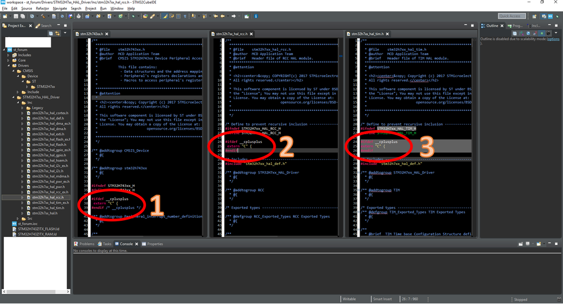Toggle Show Whitespace Characters pilcrow icon
Viewport: 563px width, 304px height.
[x=185, y=16]
